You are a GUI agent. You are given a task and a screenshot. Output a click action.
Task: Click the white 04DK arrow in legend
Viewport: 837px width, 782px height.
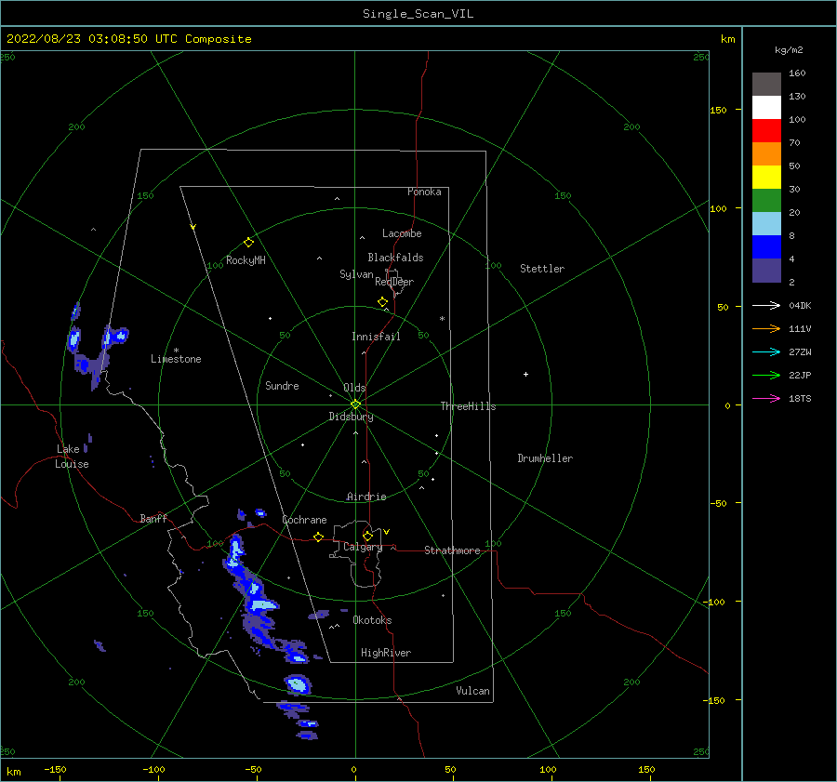pyautogui.click(x=766, y=305)
